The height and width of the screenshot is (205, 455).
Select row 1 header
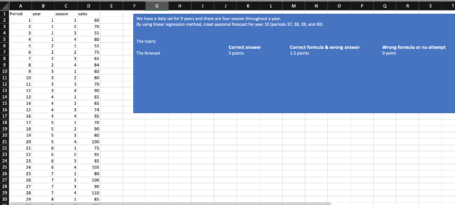pos(4,14)
